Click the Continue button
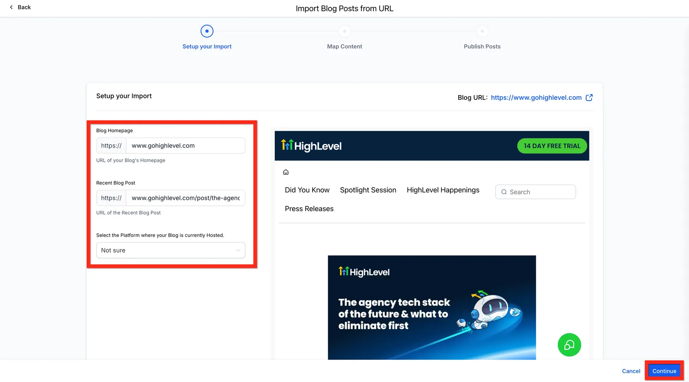This screenshot has height=382, width=689. coord(664,371)
